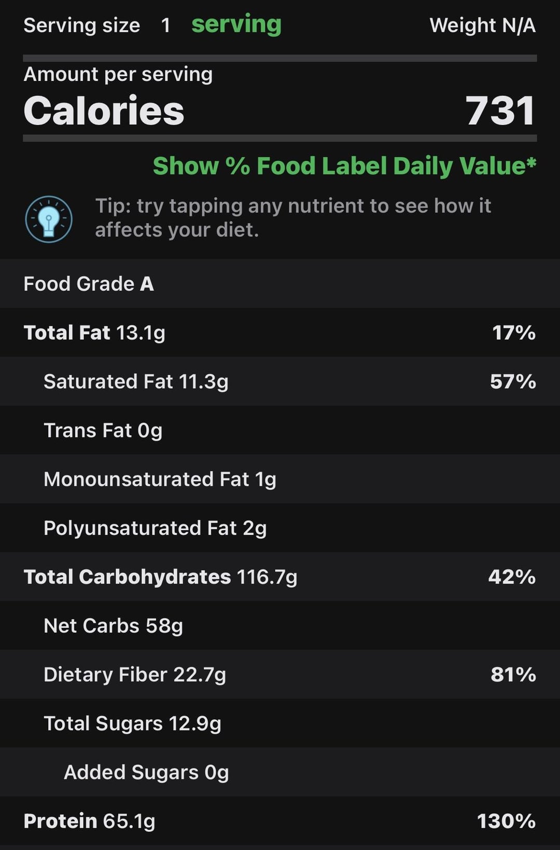Tap the Total Sugars 12.9g row
The width and height of the screenshot is (560, 850).
pos(280,723)
